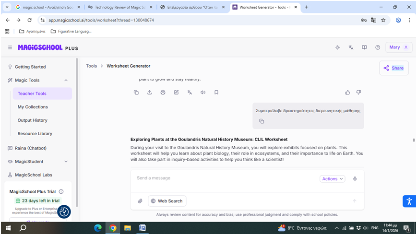Click the translate icon below the response
417x235 pixels.
[x=190, y=93]
